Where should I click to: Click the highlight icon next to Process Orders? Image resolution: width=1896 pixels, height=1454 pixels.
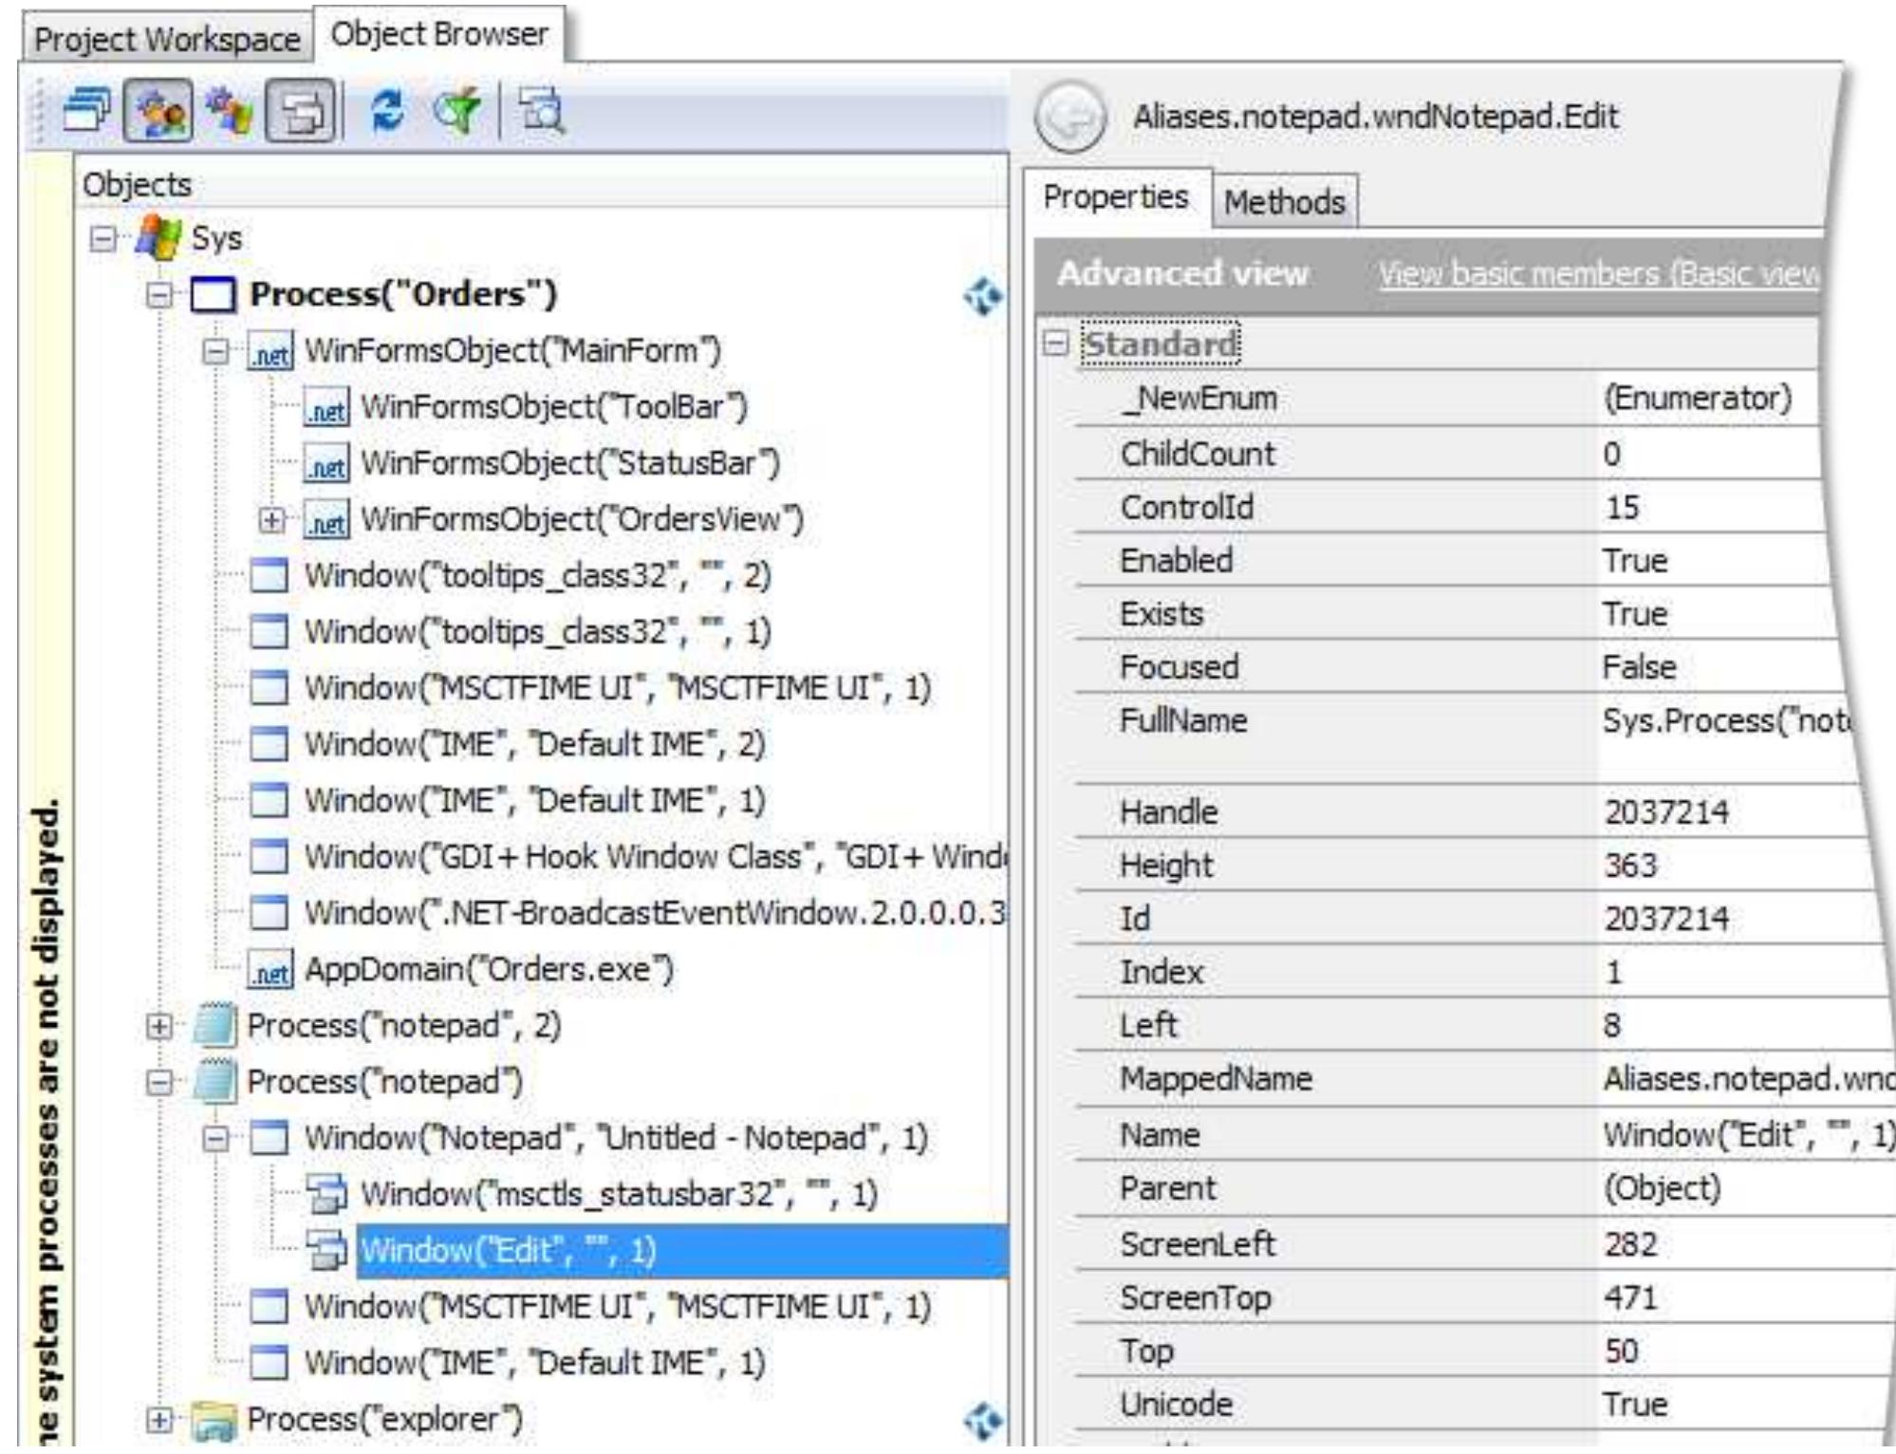pos(985,296)
